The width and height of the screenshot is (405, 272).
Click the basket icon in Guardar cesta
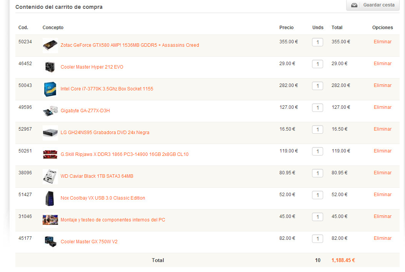point(354,5)
